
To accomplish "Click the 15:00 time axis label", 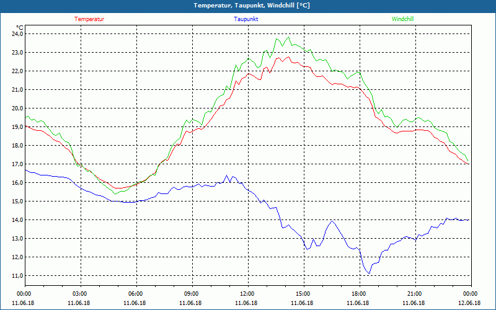I will (304, 294).
